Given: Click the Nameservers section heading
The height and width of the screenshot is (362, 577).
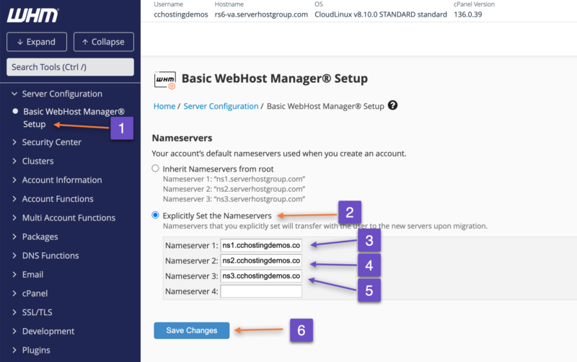Looking at the screenshot, I should [x=182, y=138].
